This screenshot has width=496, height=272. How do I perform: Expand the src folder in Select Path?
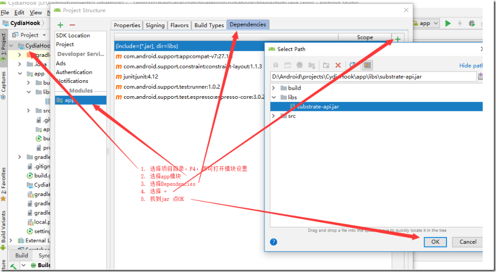pos(274,116)
